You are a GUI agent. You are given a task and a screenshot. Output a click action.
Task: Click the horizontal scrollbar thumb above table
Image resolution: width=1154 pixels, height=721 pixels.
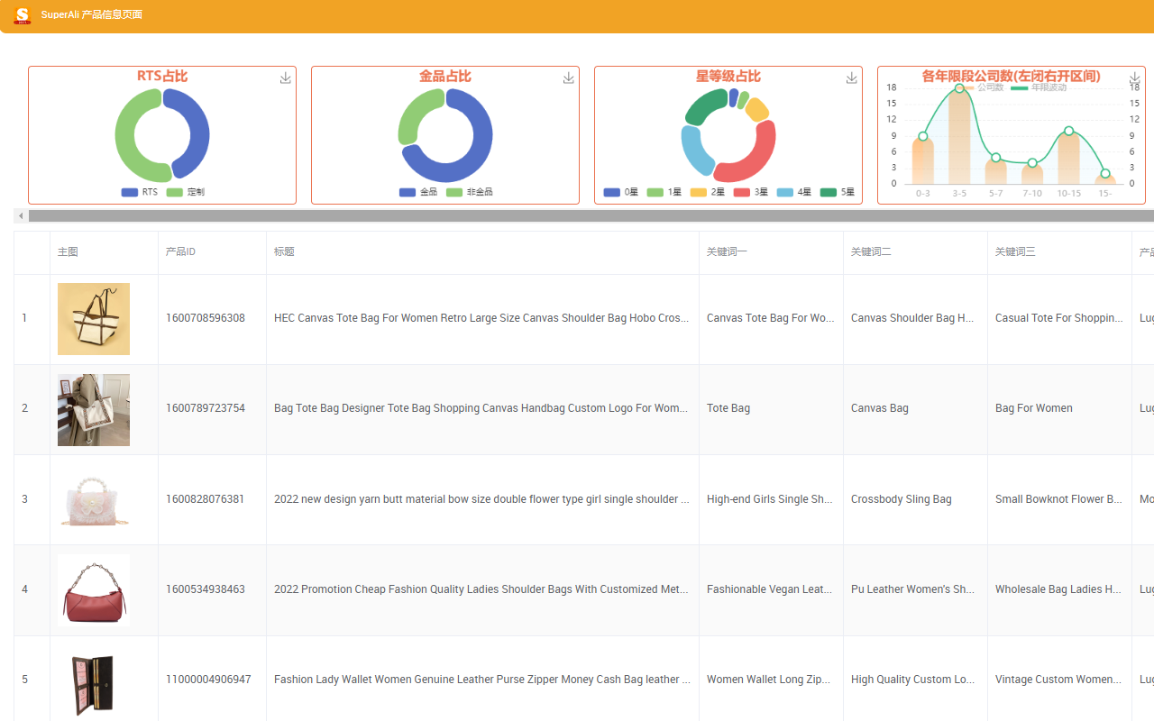click(x=591, y=216)
